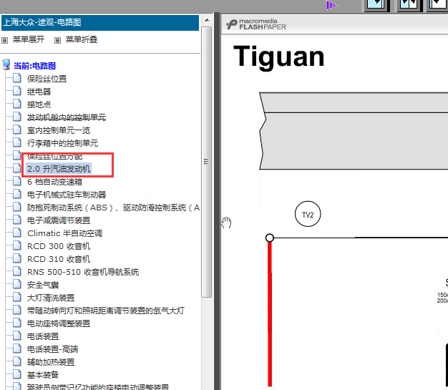Viewport: 448px width, 390px height.
Task: Click document icon beside 电动座椅调整装置
Action: pyautogui.click(x=17, y=323)
